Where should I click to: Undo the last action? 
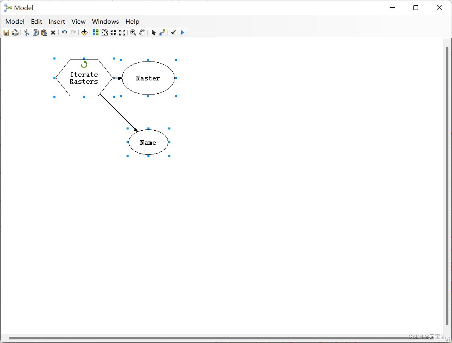coord(64,33)
